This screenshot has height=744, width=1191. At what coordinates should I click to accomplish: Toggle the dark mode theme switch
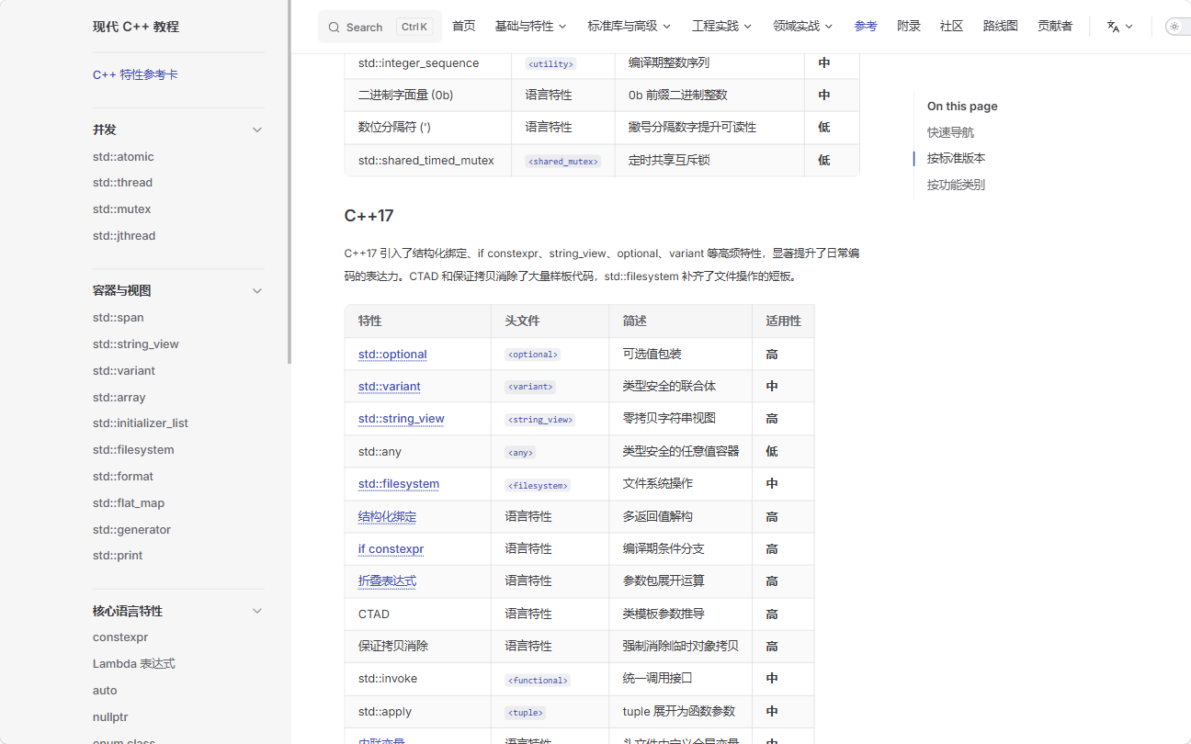(x=1177, y=27)
